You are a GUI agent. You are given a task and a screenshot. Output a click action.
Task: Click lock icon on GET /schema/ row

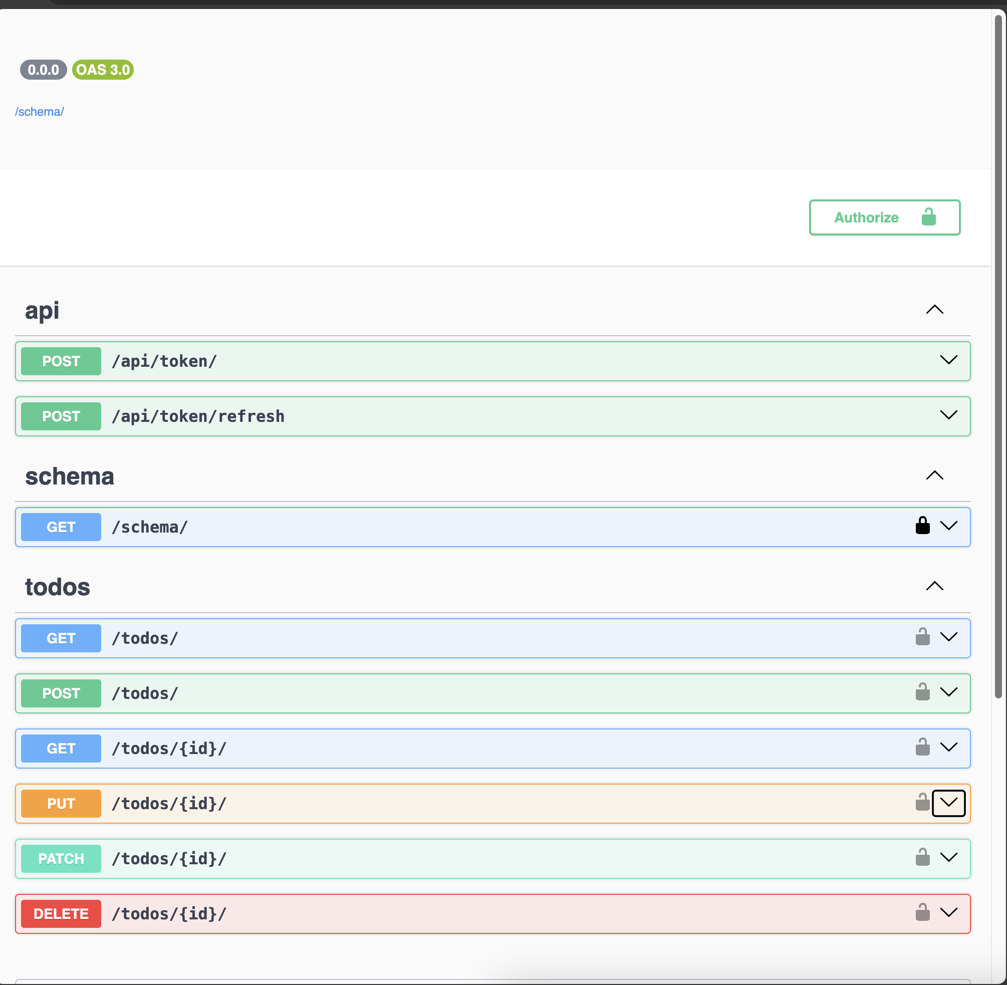tap(922, 526)
